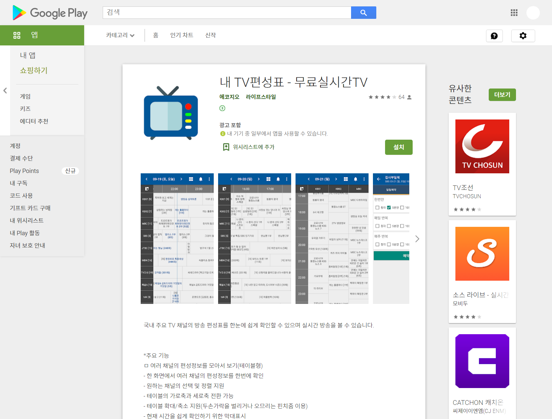552x419 pixels.
Task: Open the 09-20 schedule screenshot
Action: (x=254, y=239)
